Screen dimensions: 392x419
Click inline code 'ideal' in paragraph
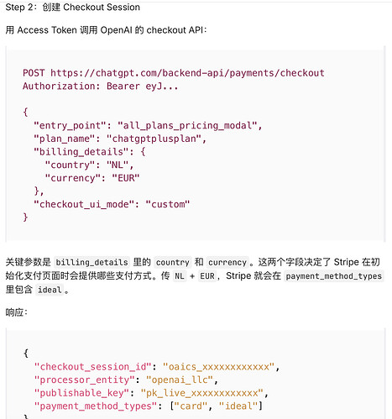click(50, 290)
